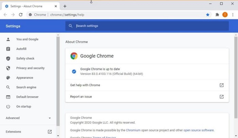Select Autofill in the sidebar

point(21,49)
